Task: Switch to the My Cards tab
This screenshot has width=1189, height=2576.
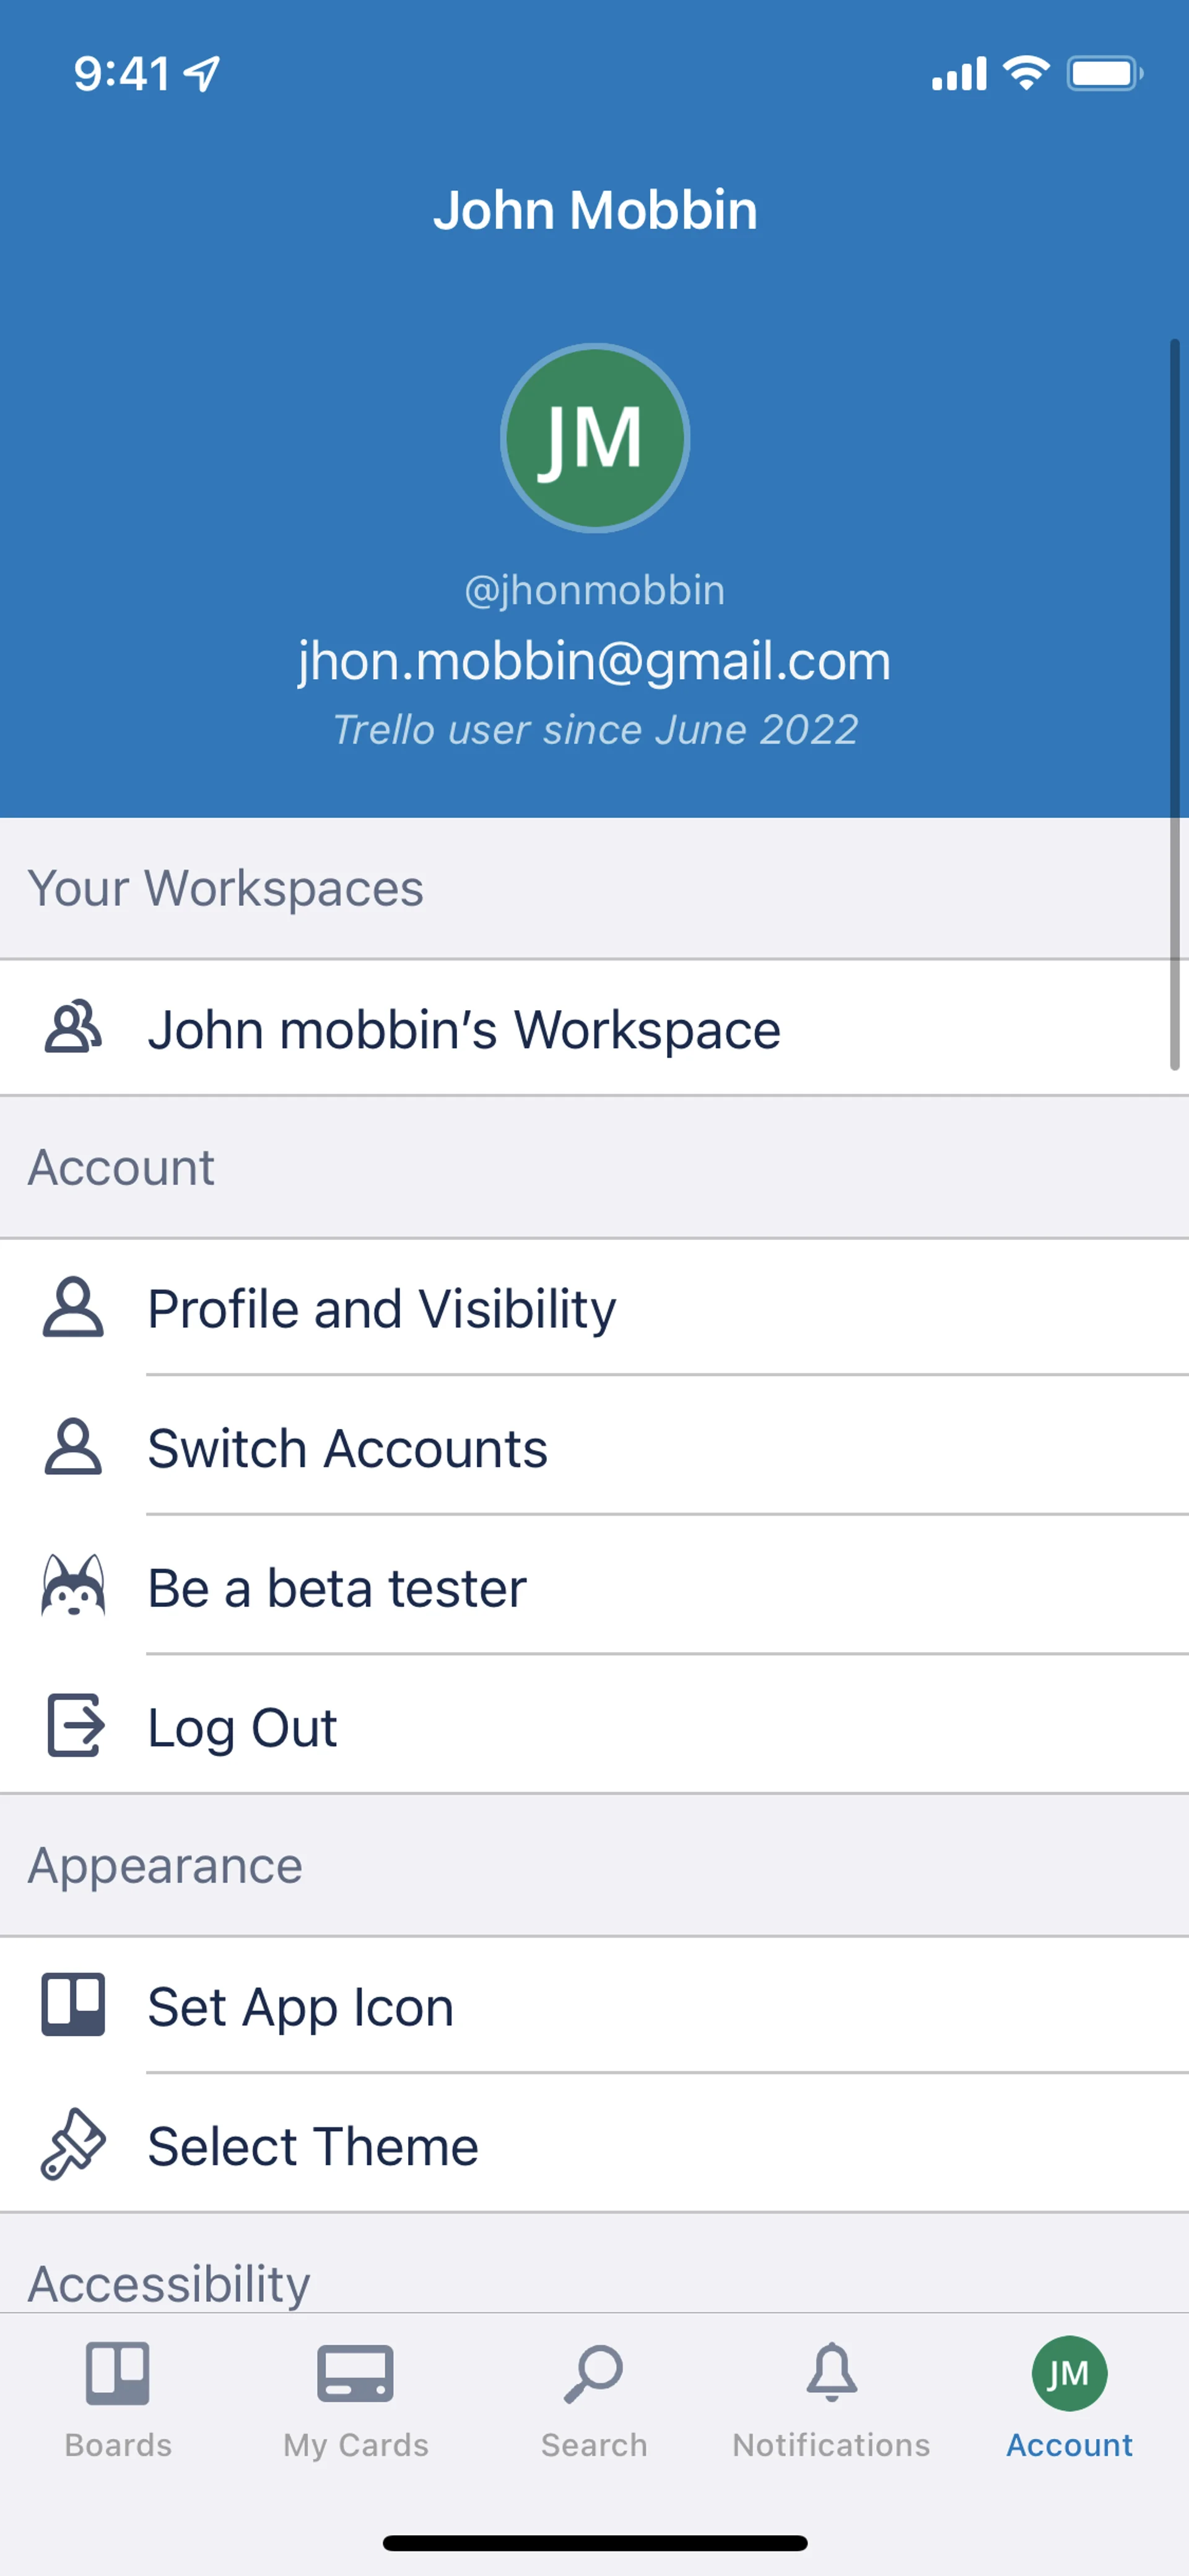Action: [355, 2400]
